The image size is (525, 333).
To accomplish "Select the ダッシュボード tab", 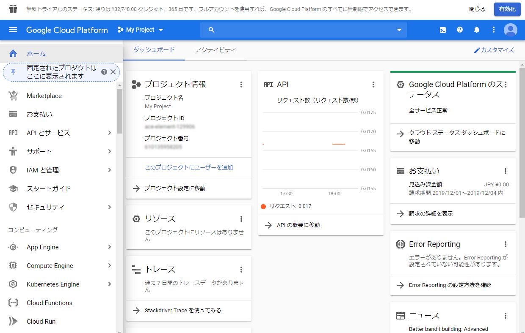I will click(154, 50).
